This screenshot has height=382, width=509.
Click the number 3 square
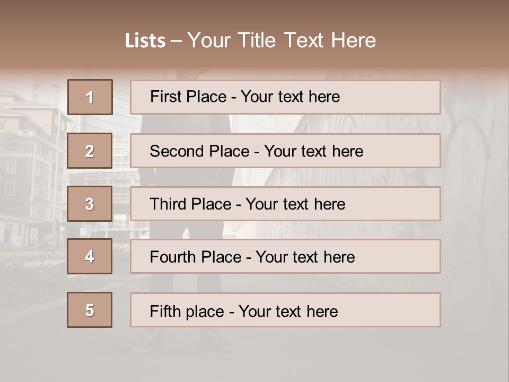pyautogui.click(x=90, y=204)
